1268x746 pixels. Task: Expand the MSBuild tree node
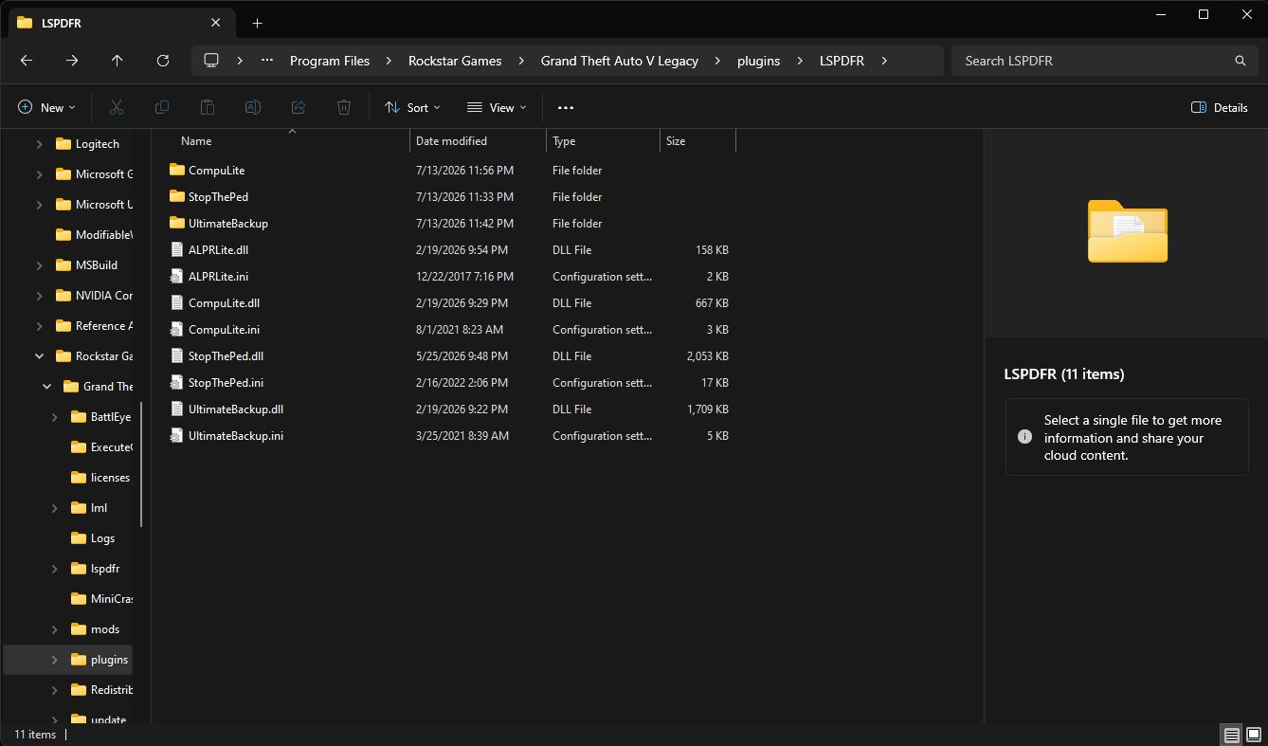tap(39, 265)
